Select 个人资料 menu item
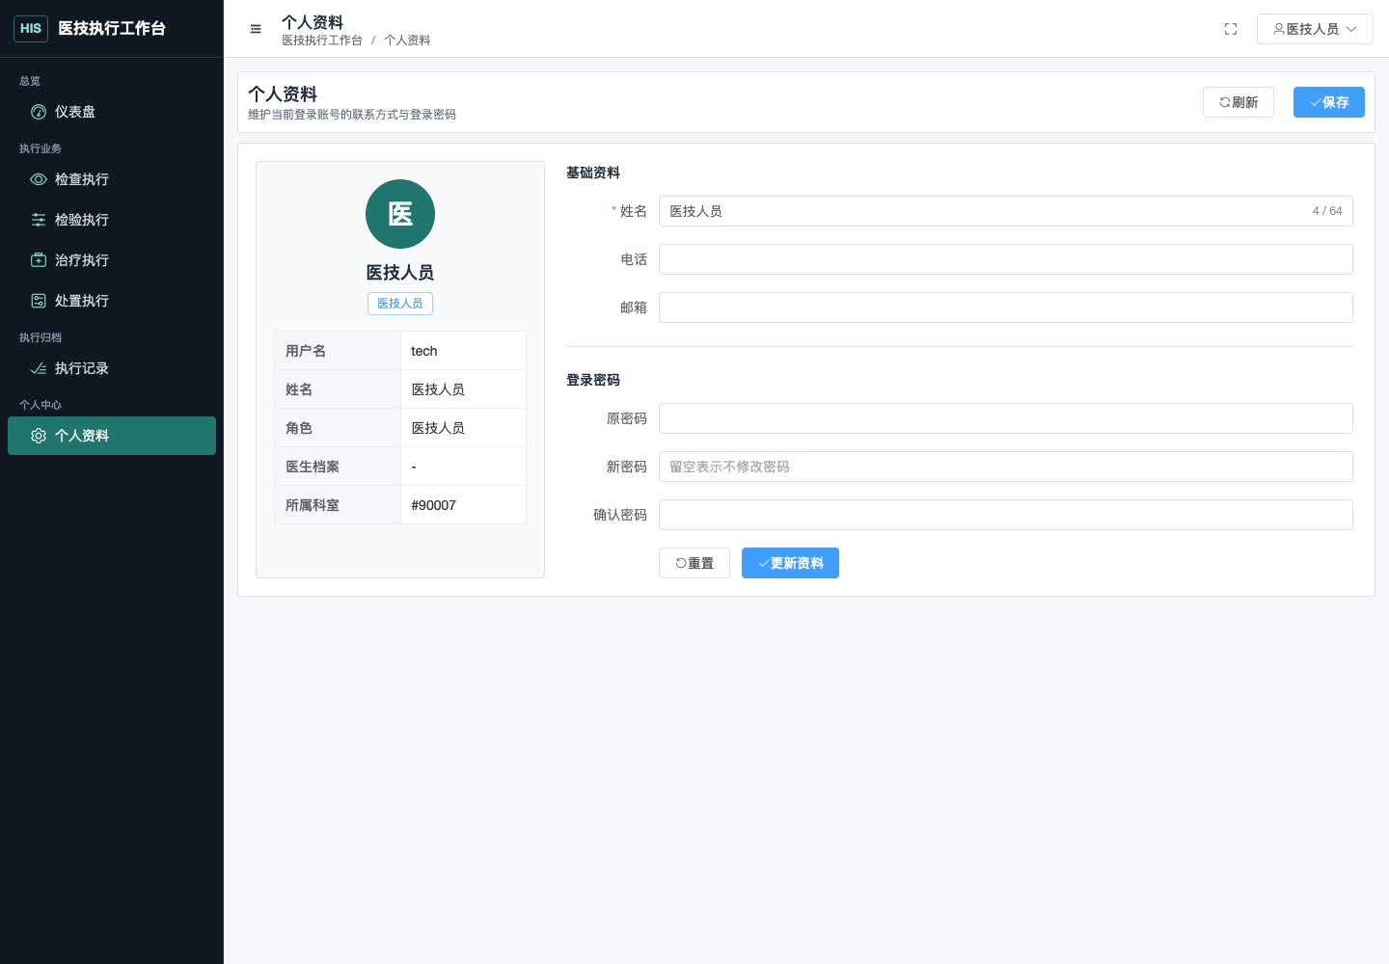 [112, 436]
